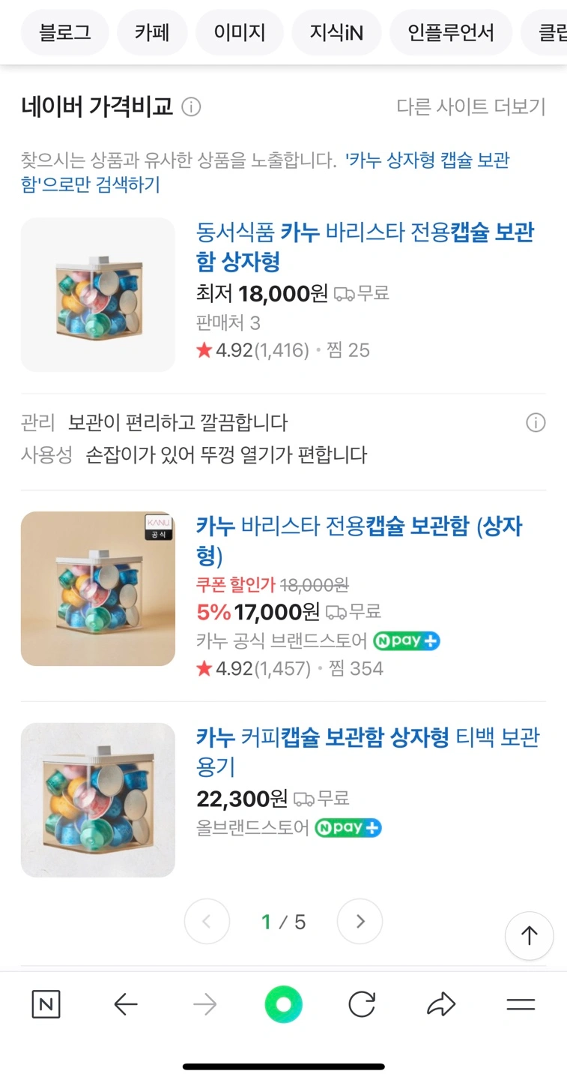Tap the green Naver search circle button
The width and height of the screenshot is (567, 1080).
tap(283, 1004)
